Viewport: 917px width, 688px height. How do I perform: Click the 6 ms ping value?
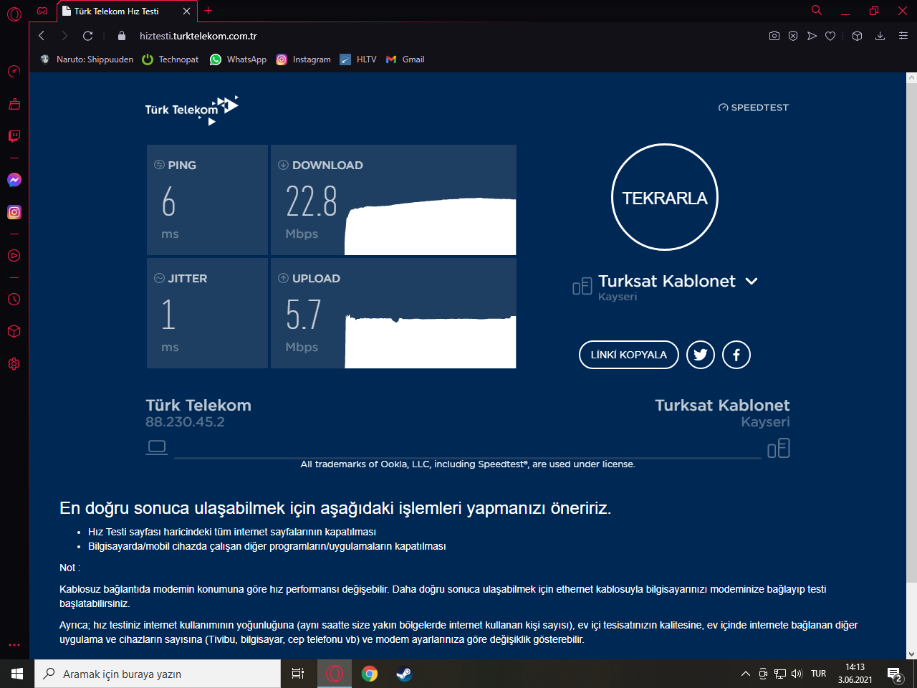click(x=169, y=201)
